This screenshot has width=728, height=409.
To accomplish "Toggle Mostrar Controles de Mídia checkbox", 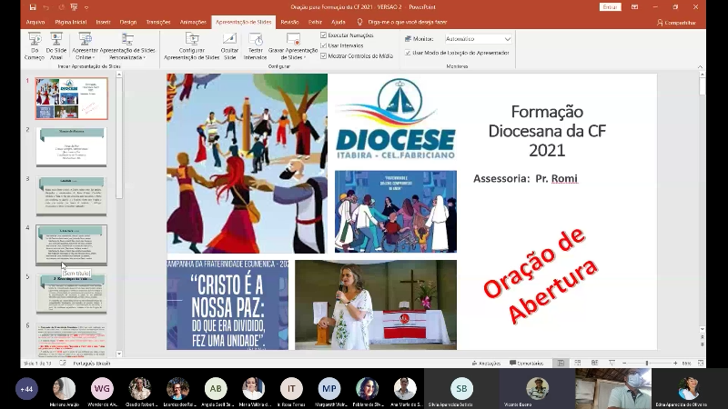I will (x=323, y=55).
